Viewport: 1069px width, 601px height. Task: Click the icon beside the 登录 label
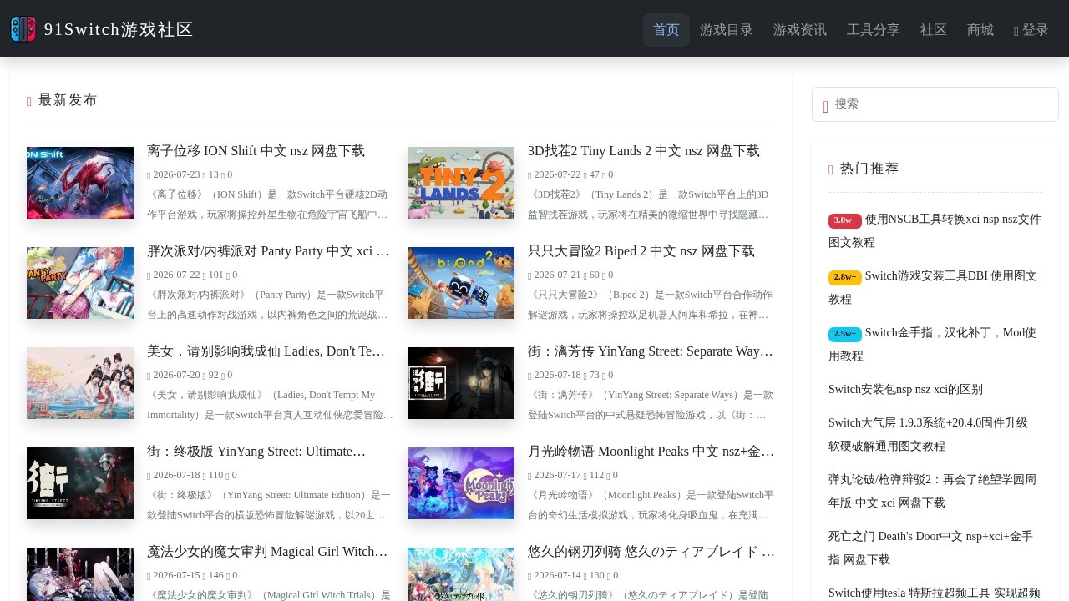click(x=1016, y=31)
